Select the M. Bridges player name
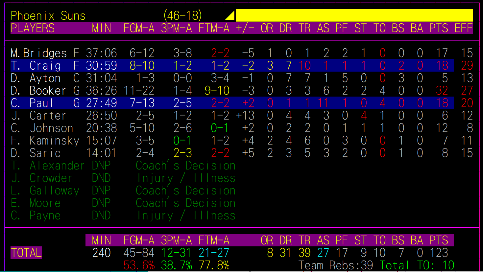This screenshot has width=483, height=272. 38,53
